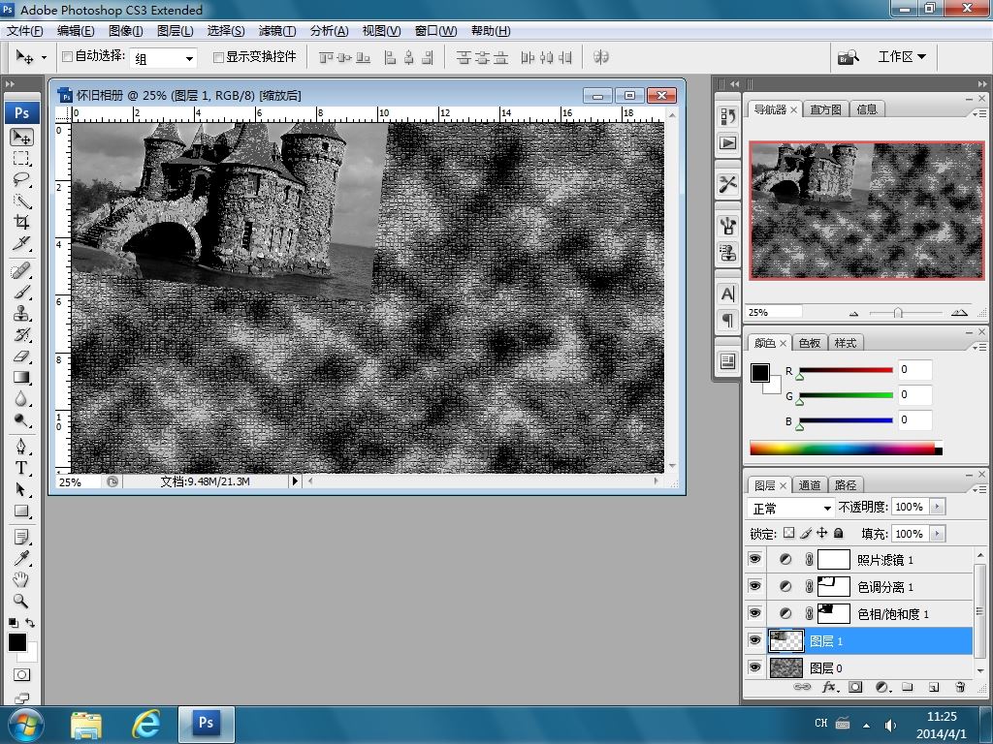Expand the 不透明度 opacity slider arrow

(937, 507)
